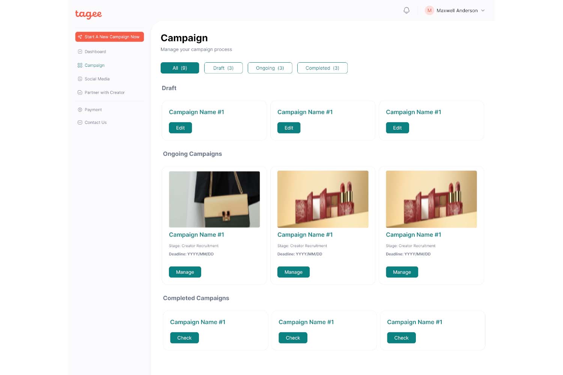Click the Campaign grid icon in sidebar

[80, 65]
